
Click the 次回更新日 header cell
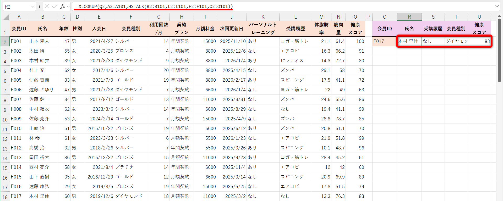232,29
